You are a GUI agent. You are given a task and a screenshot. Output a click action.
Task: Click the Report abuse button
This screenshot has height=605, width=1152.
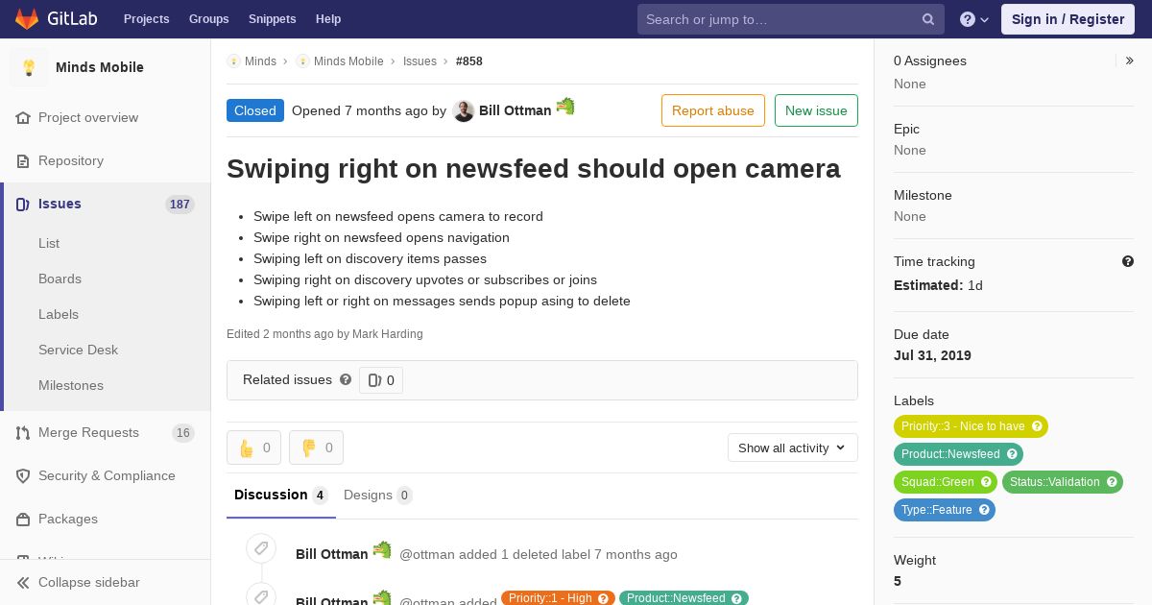click(x=713, y=110)
